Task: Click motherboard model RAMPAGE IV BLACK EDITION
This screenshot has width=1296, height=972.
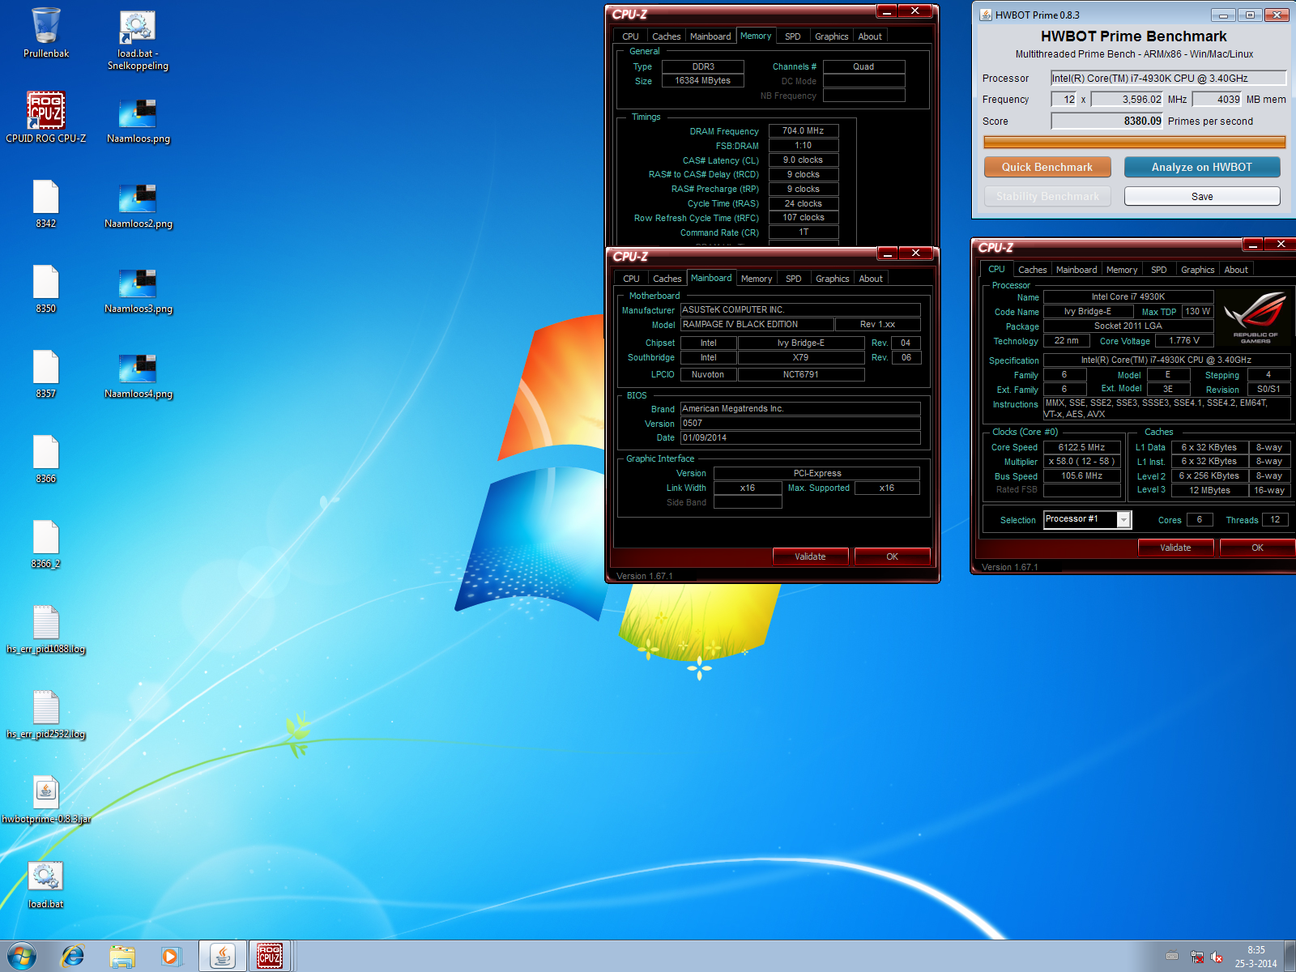Action: click(757, 324)
